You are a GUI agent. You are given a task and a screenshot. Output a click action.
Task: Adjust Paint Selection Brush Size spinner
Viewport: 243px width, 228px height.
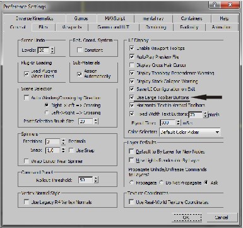(96, 121)
